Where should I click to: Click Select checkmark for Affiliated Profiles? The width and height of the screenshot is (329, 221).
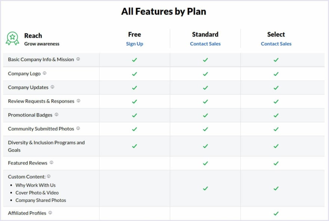click(276, 214)
